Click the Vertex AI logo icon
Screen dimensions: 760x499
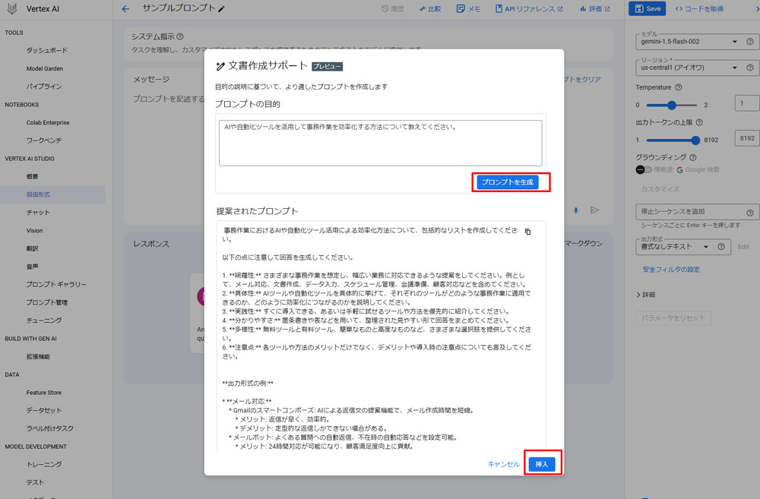click(x=12, y=8)
